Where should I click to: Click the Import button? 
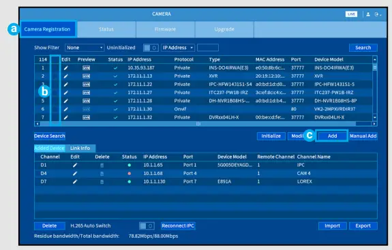tap(332, 225)
